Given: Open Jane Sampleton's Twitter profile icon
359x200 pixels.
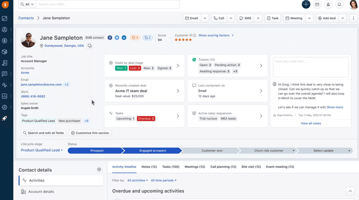Looking at the screenshot, I should 117,38.
